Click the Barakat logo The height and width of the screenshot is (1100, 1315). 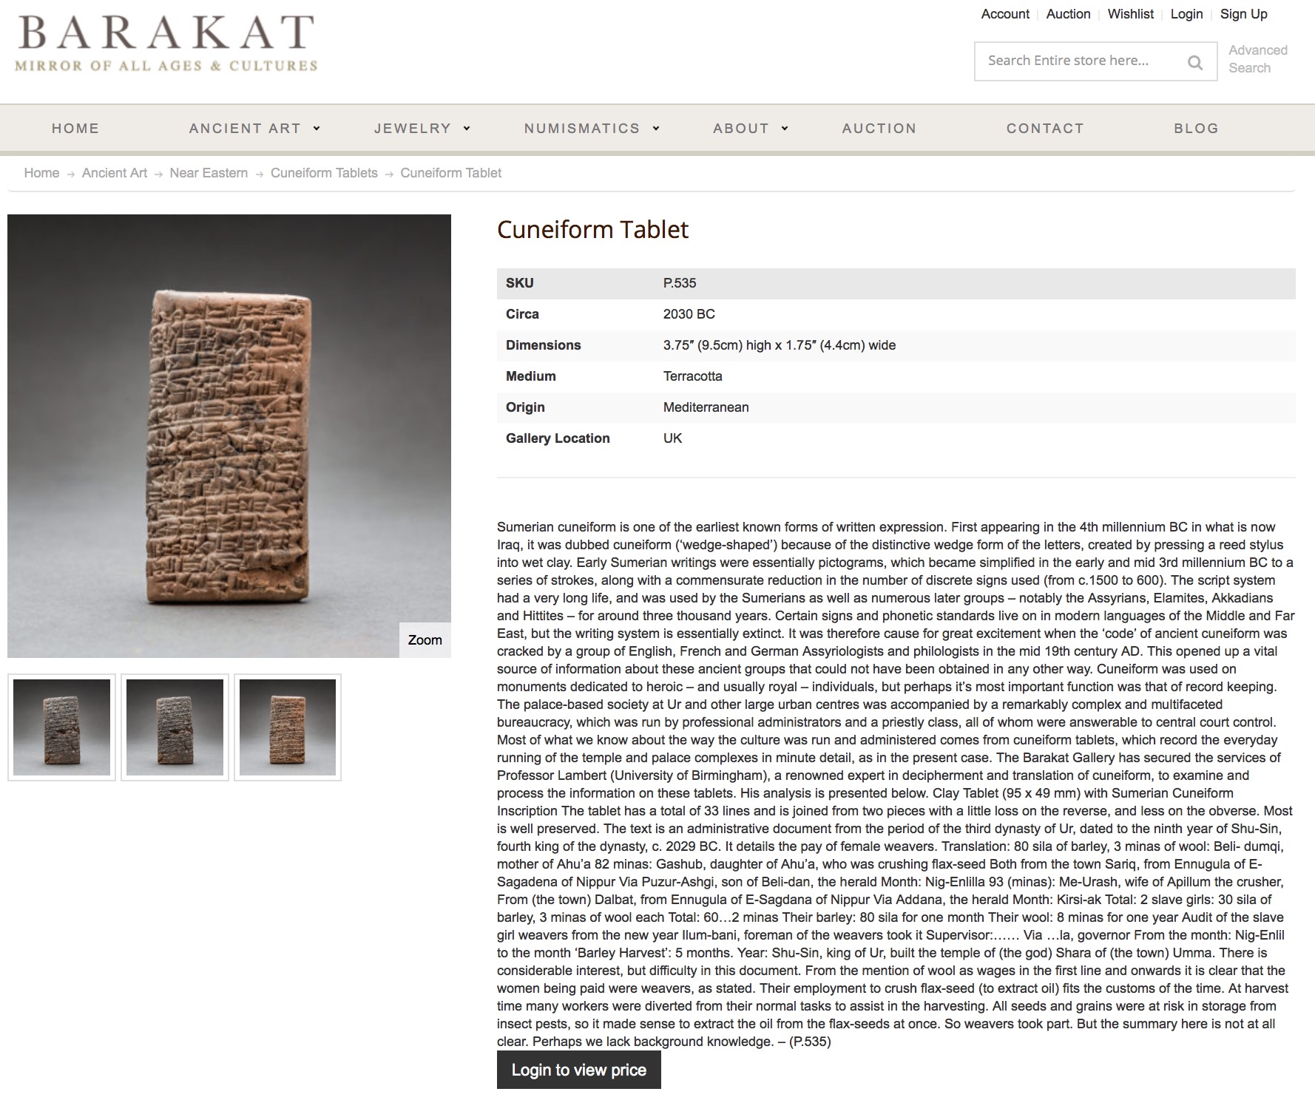click(x=166, y=44)
